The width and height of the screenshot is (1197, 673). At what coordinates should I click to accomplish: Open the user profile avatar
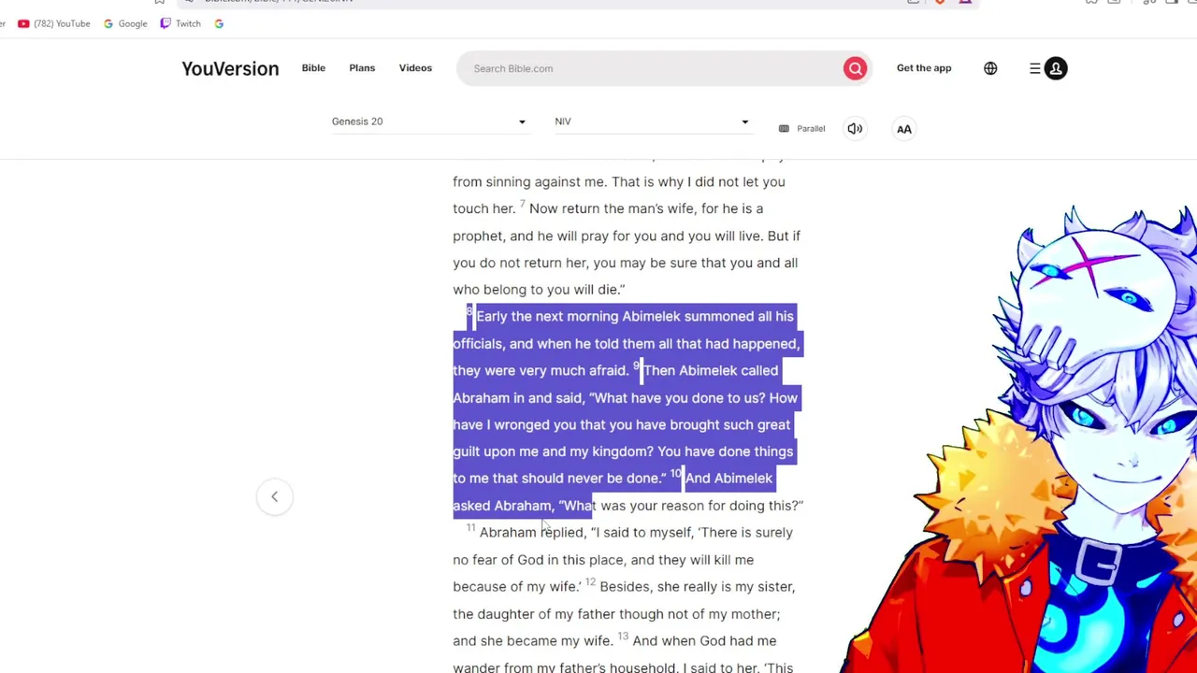tap(1056, 68)
